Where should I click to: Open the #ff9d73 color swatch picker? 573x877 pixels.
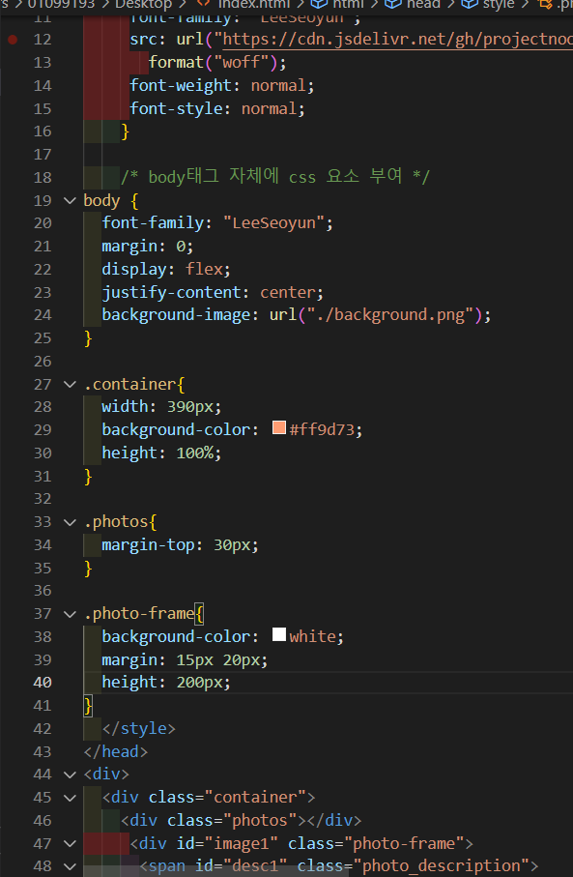coord(279,428)
